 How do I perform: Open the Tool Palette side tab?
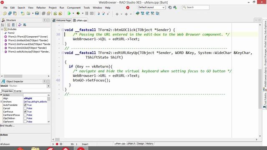pyautogui.click(x=265, y=100)
